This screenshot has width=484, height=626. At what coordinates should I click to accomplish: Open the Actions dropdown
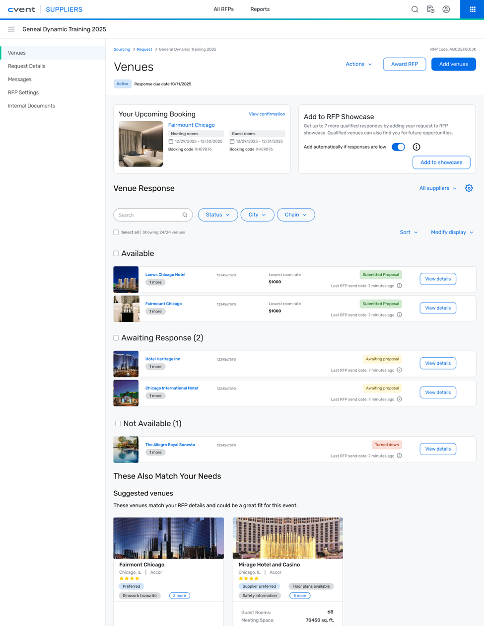[359, 64]
